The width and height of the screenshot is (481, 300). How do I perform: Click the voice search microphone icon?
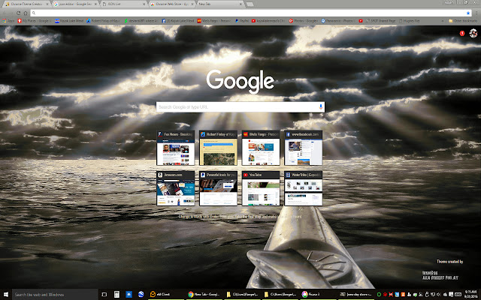pyautogui.click(x=321, y=106)
